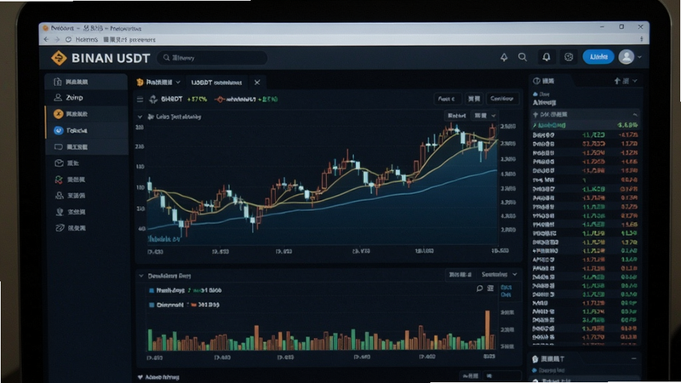
Task: Click the sidebar rectangle card icon below Foricha
Action: coord(58,146)
